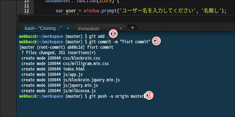Switch to the bash "Cloning ..." tab
The height and width of the screenshot is (117, 235).
(x=43, y=28)
